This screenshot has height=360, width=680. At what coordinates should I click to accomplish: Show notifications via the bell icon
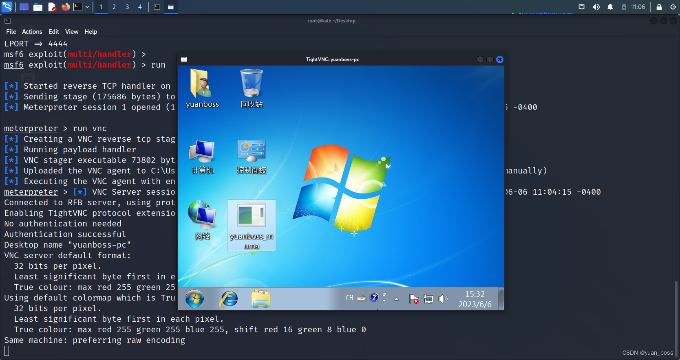[x=610, y=7]
